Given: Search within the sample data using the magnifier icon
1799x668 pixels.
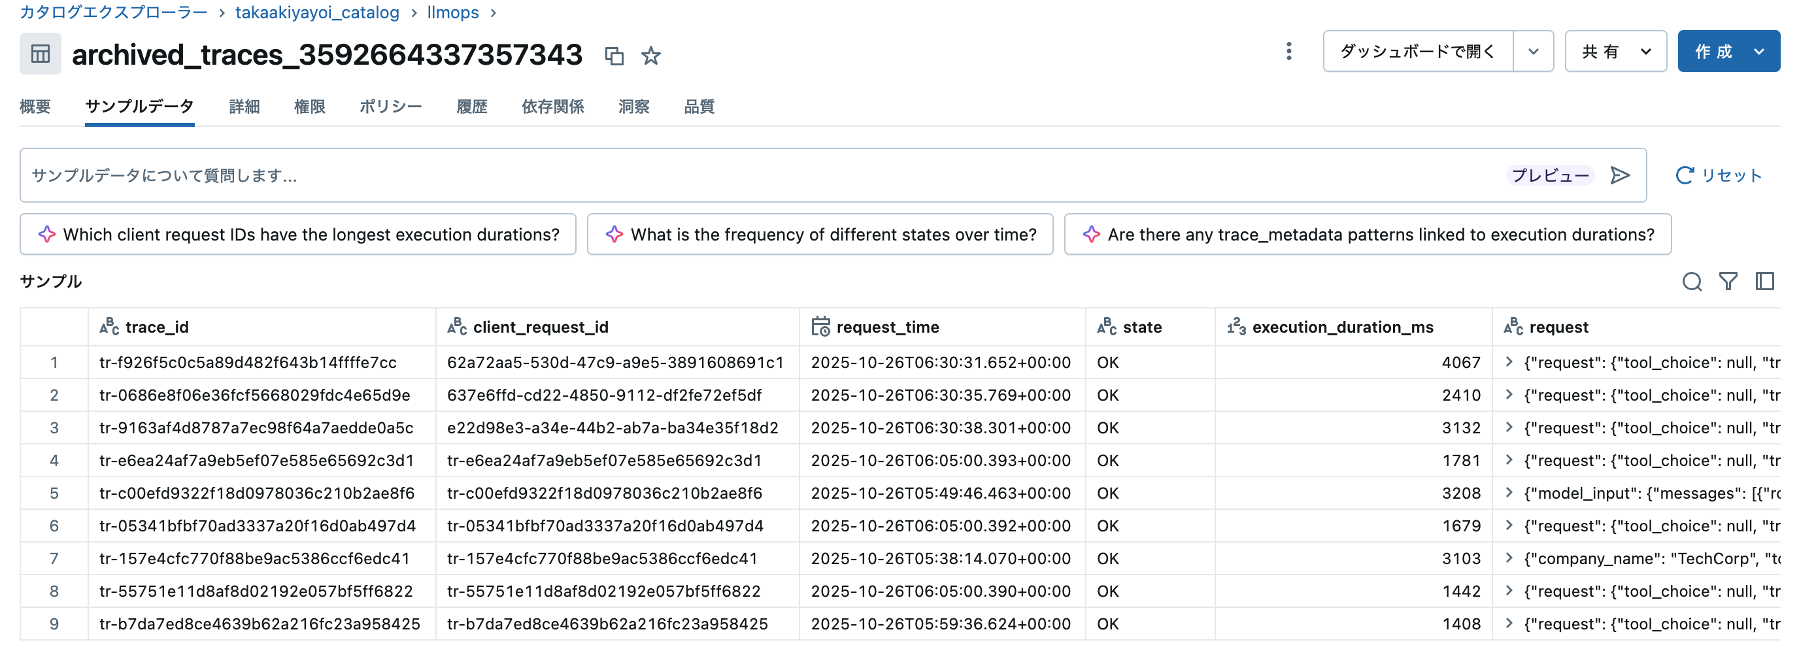Looking at the screenshot, I should click(x=1692, y=282).
